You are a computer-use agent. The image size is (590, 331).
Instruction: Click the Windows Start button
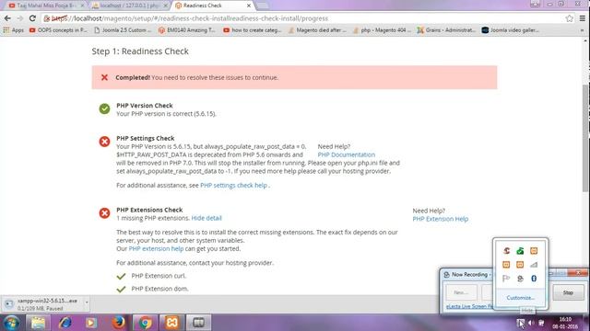11,323
